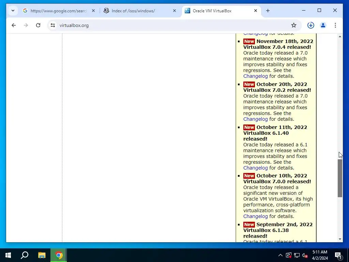Open the Chrome downloads icon

point(311,25)
